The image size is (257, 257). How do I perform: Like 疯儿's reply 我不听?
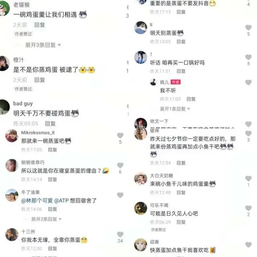(248, 82)
